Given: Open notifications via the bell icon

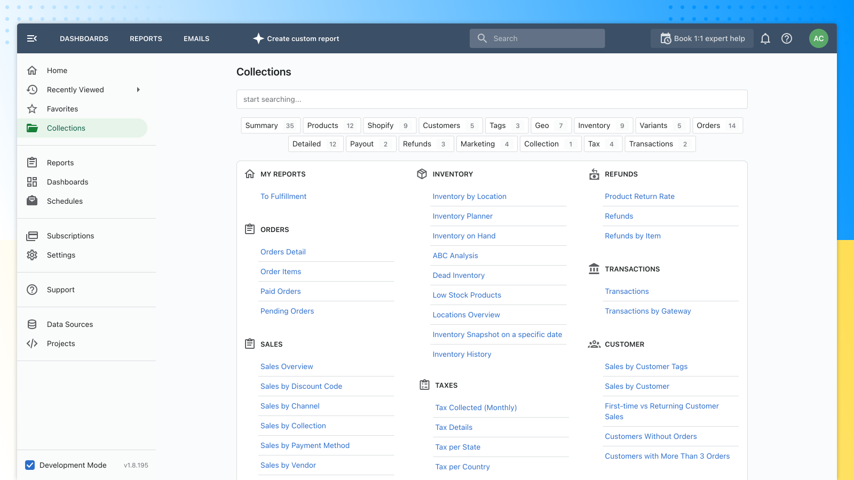Looking at the screenshot, I should [765, 38].
